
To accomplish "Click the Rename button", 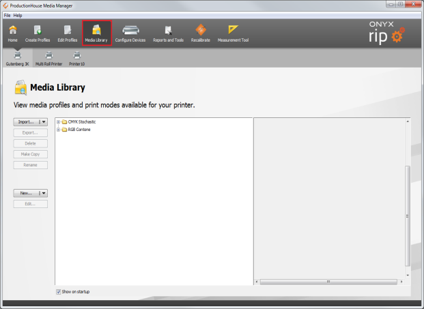I will 31,165.
